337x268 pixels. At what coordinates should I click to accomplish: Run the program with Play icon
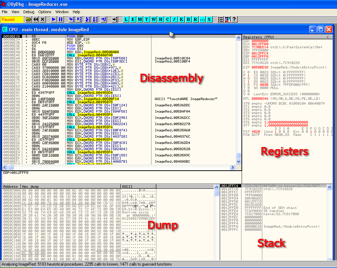tap(54, 19)
